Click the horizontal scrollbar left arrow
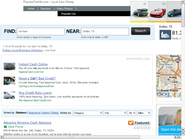Screen dimensions: 185x139 (2, 137)
